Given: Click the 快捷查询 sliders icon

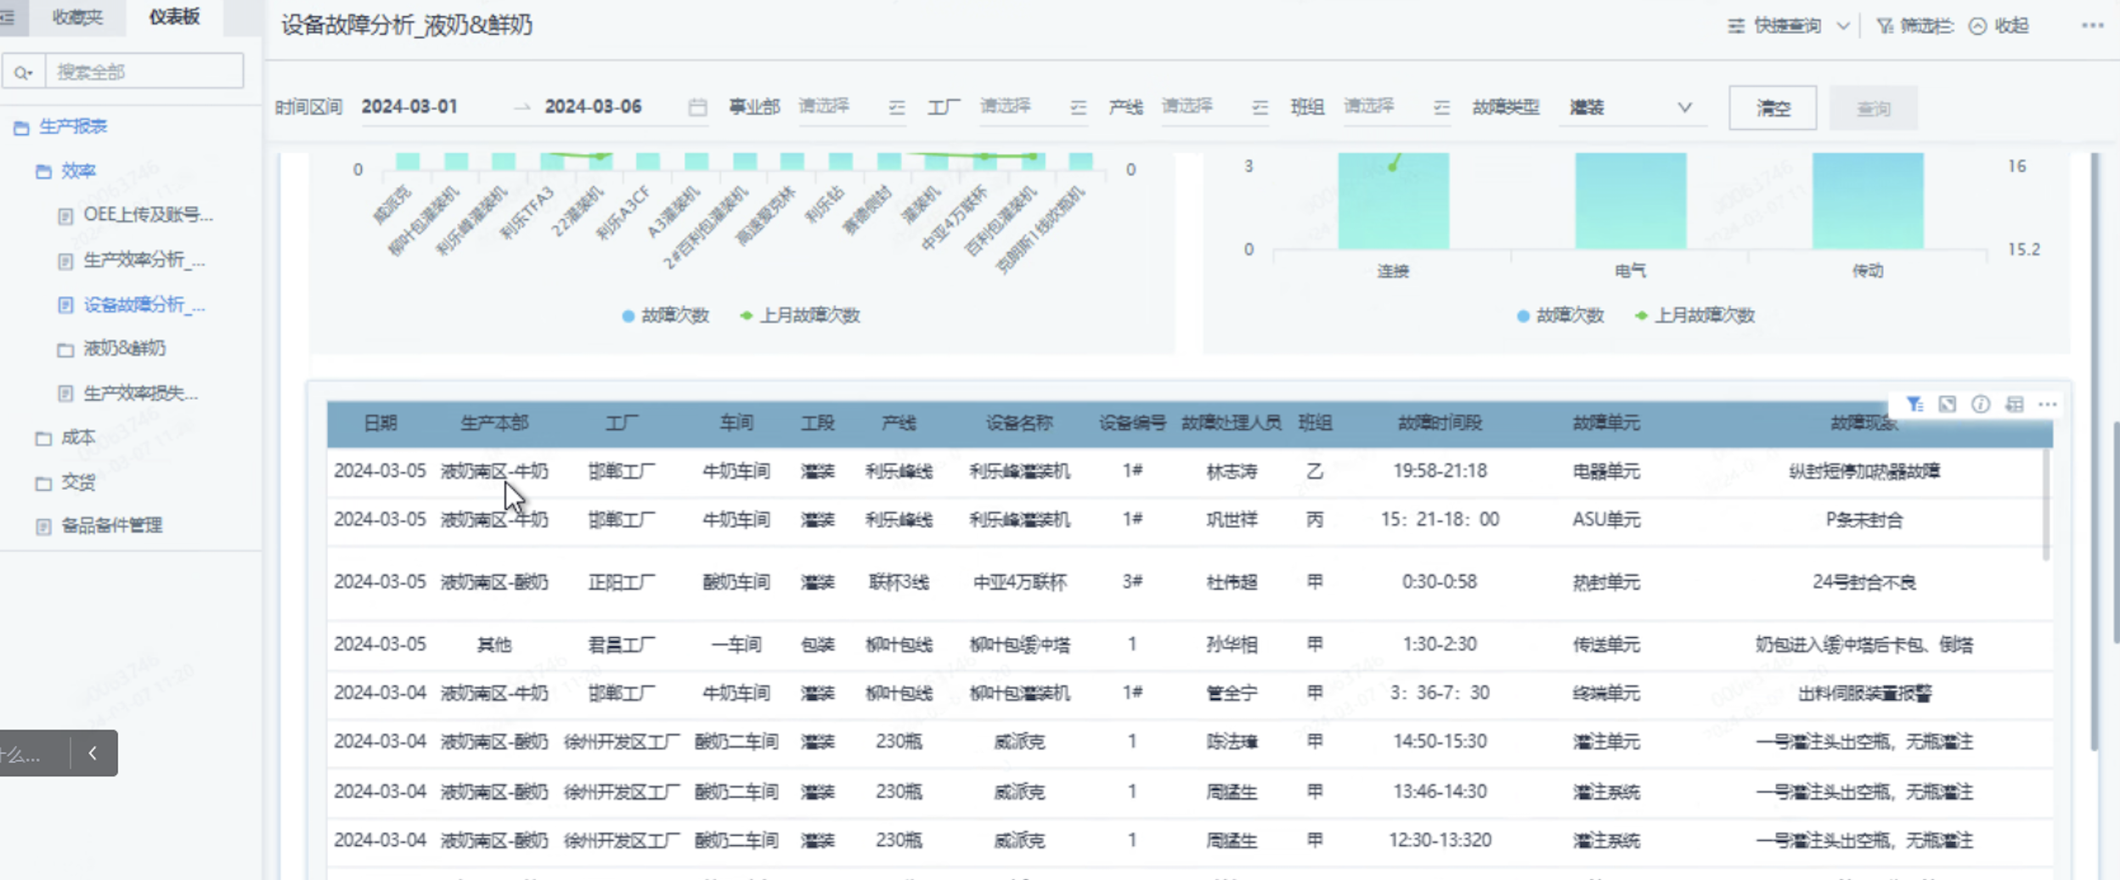Looking at the screenshot, I should coord(1736,26).
